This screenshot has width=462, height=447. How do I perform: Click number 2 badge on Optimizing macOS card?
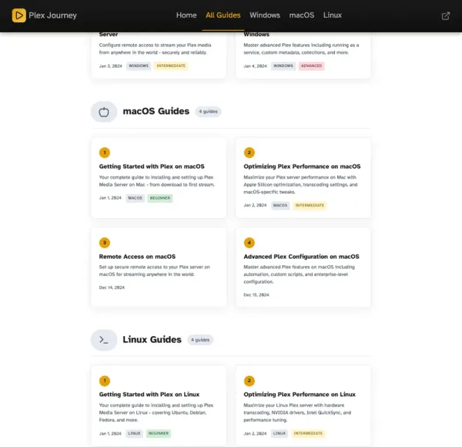249,153
